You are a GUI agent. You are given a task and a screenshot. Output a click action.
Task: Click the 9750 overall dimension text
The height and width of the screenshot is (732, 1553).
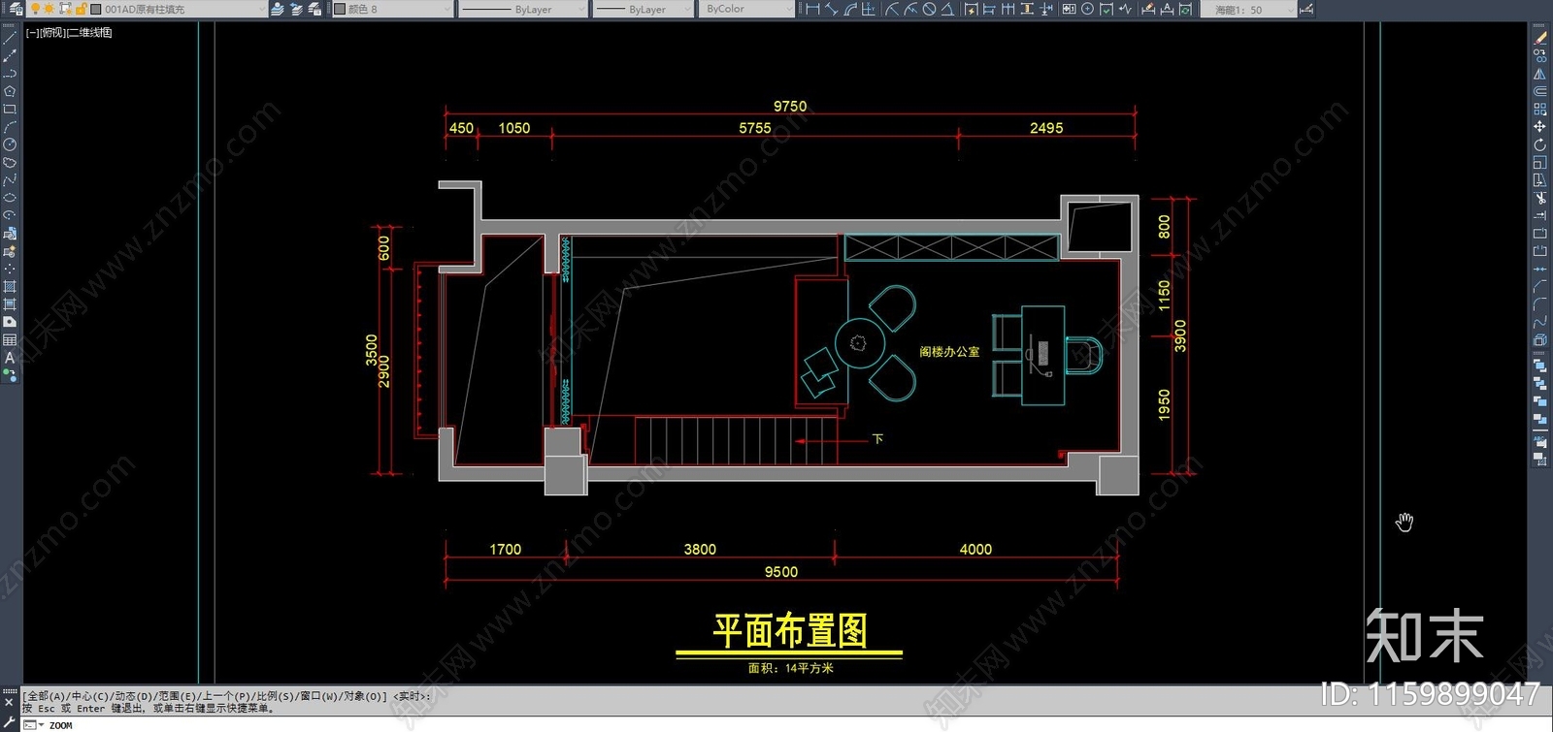[x=790, y=106]
